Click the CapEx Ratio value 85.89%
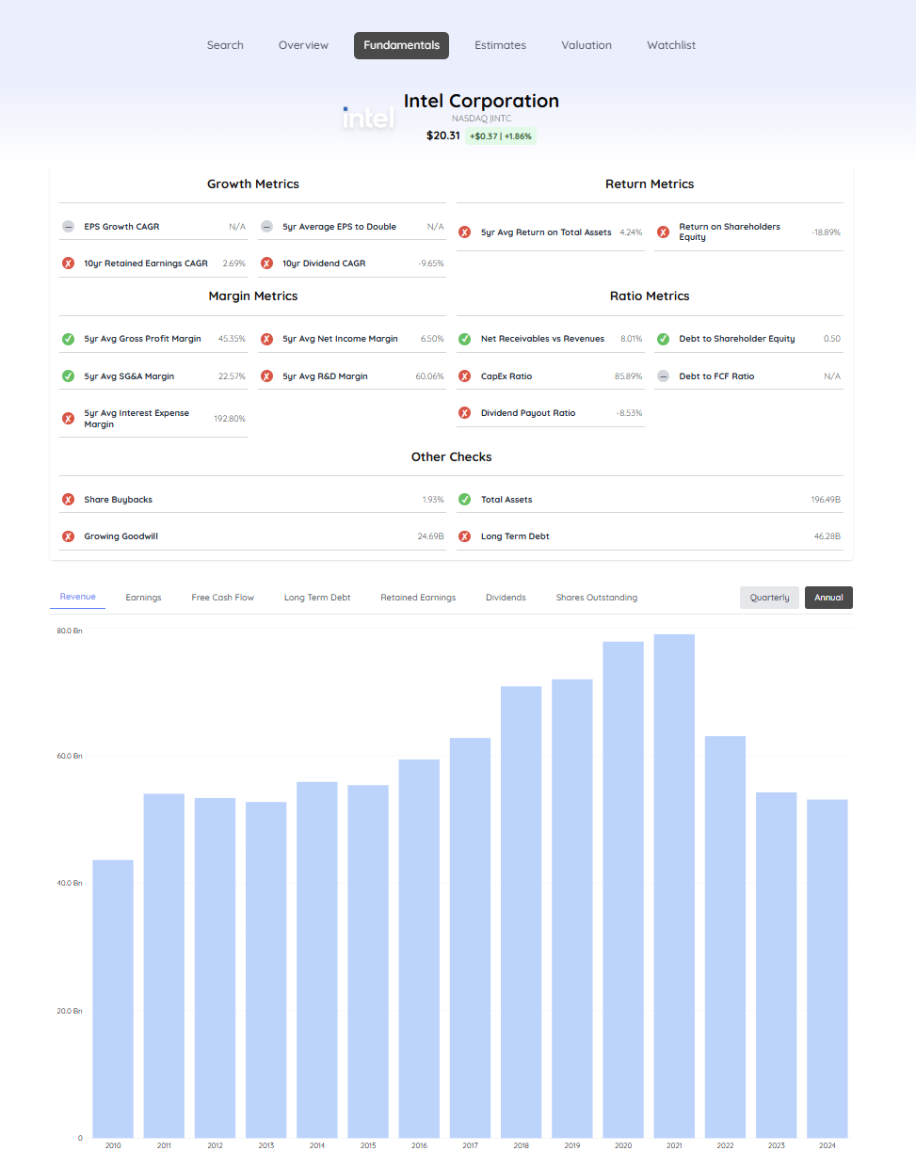Image resolution: width=916 pixels, height=1151 pixels. [x=629, y=376]
